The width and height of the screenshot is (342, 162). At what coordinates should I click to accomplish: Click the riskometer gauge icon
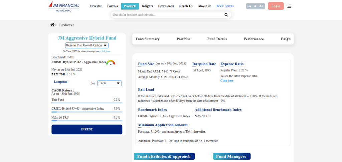point(111,62)
